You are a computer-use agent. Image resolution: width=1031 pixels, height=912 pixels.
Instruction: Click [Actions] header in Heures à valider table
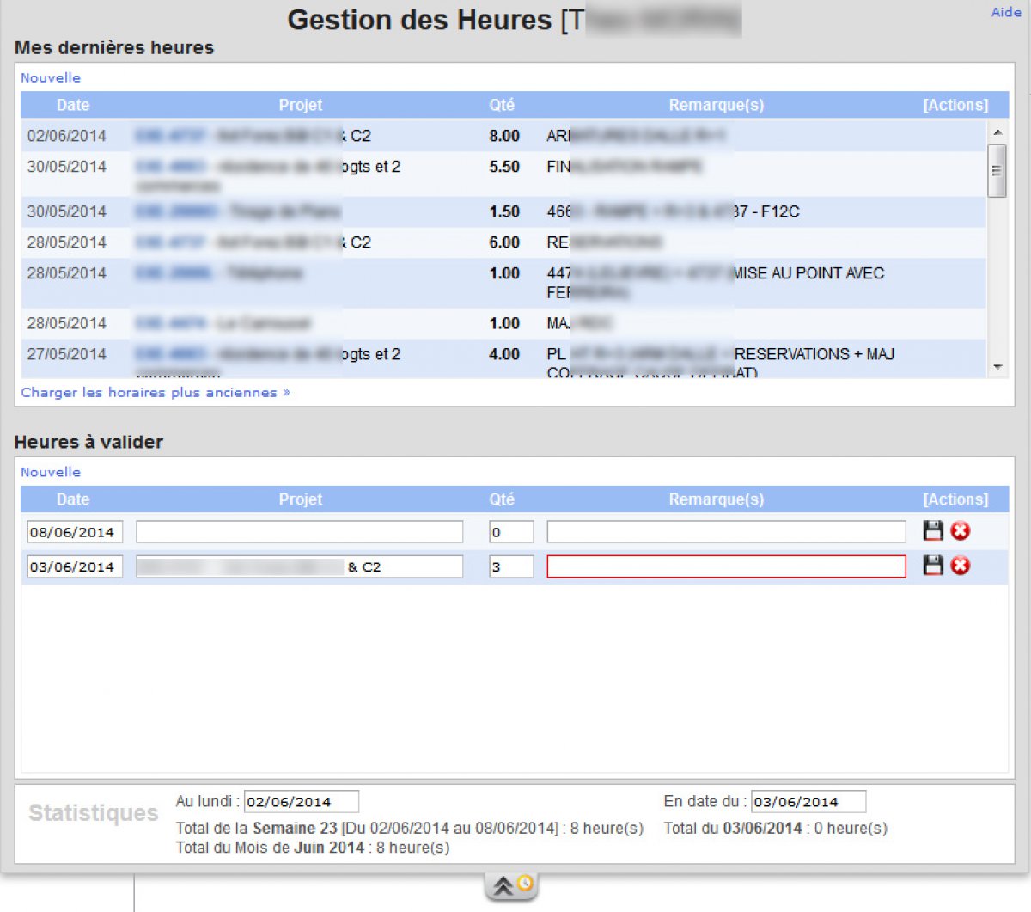pos(955,499)
